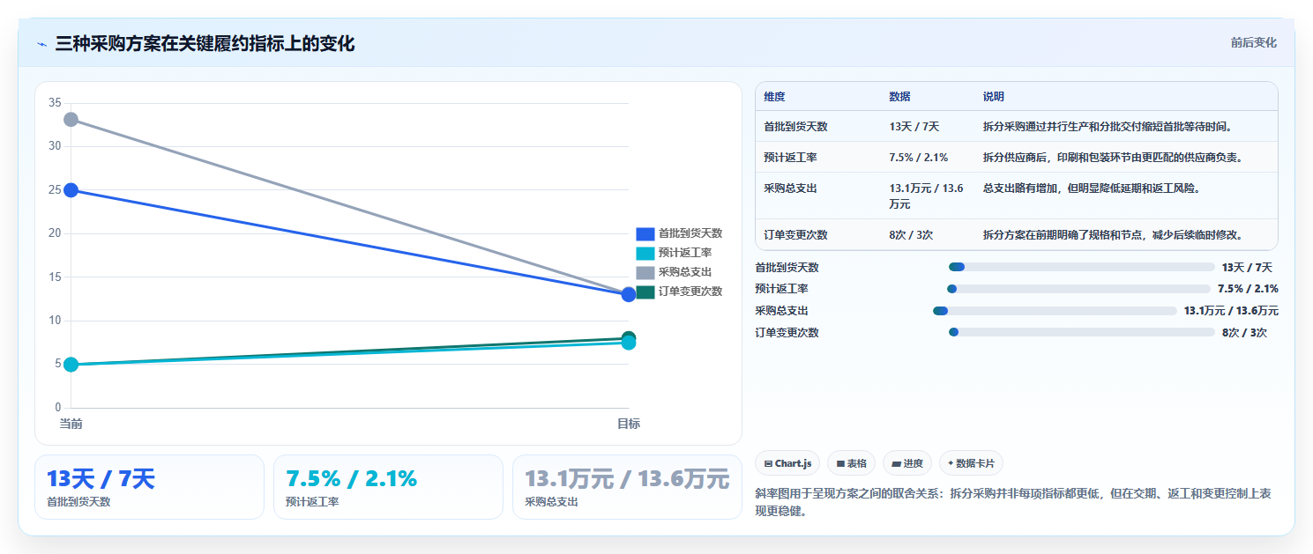Open the 表格 chip
Image resolution: width=1313 pixels, height=554 pixels.
pyautogui.click(x=851, y=463)
